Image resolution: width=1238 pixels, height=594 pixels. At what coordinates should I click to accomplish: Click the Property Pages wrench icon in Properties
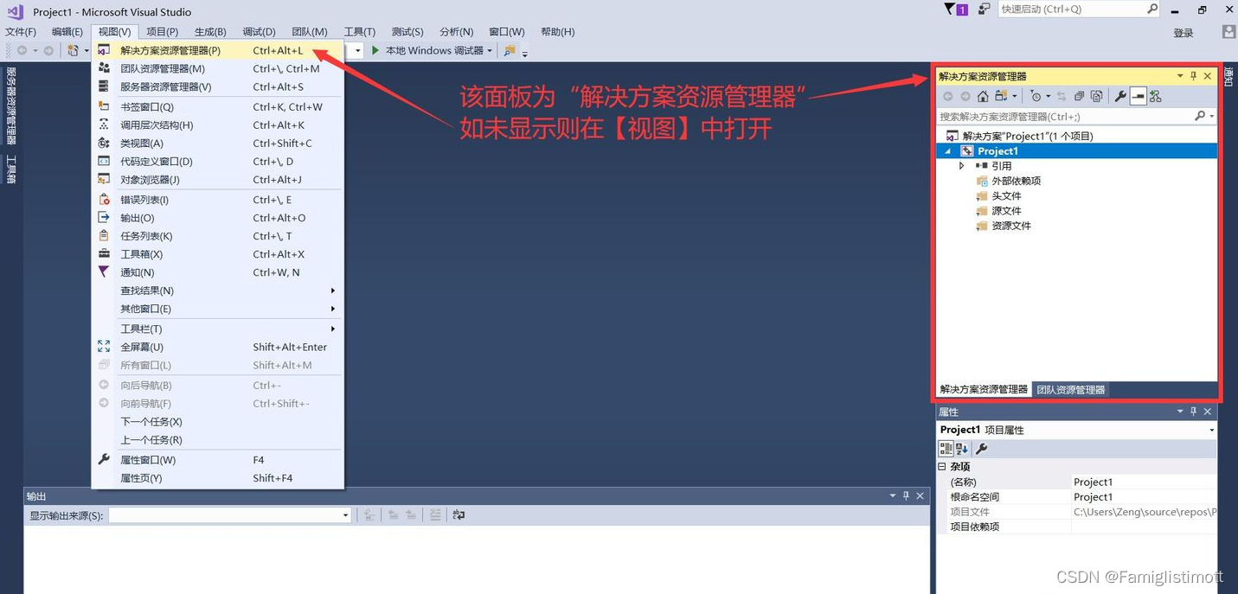click(x=981, y=449)
